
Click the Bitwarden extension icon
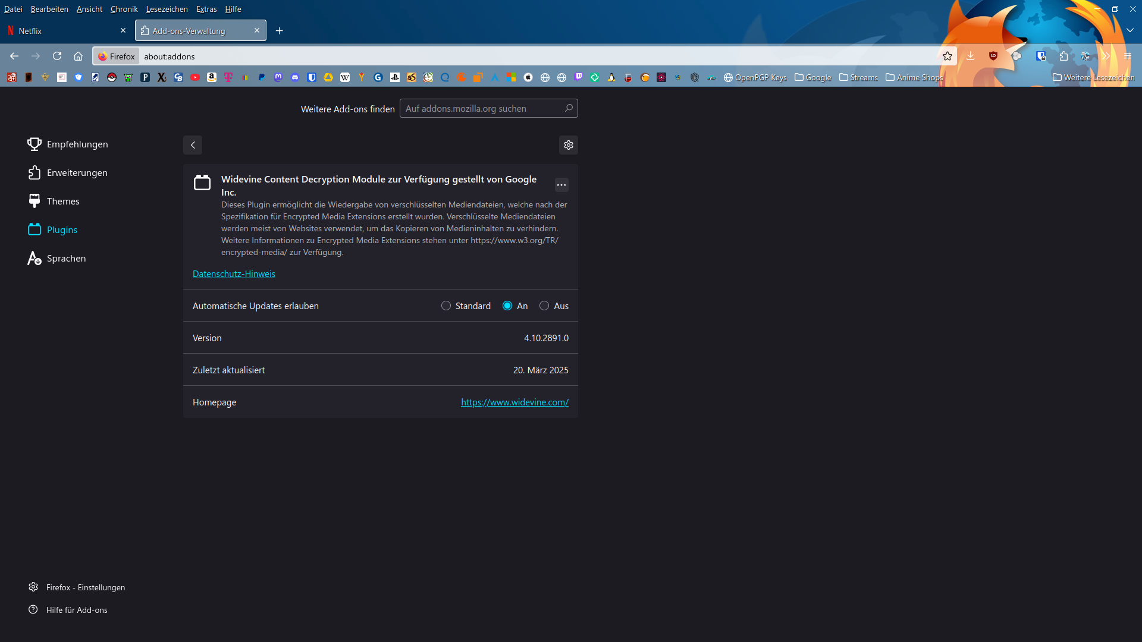click(1040, 56)
